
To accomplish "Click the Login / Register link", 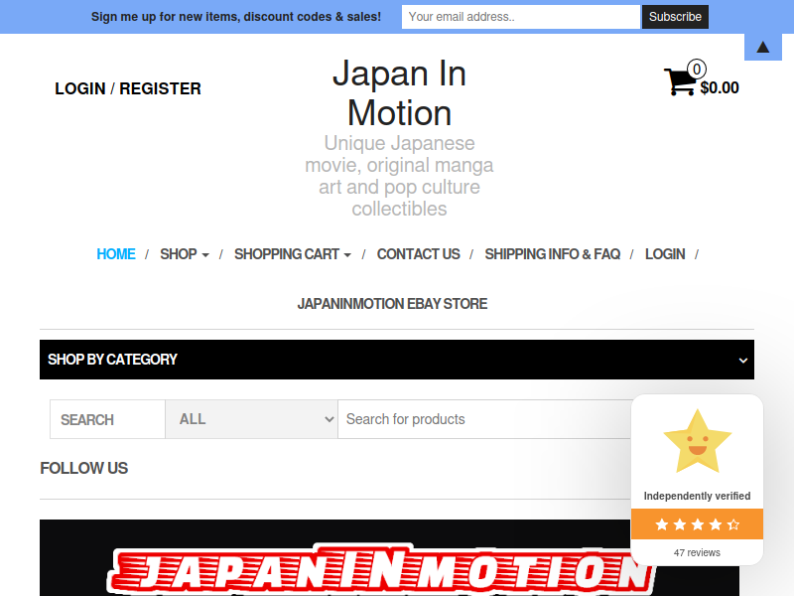I will pyautogui.click(x=128, y=88).
